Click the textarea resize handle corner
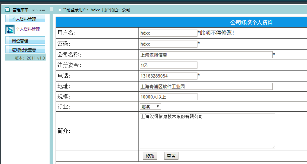 (273, 146)
